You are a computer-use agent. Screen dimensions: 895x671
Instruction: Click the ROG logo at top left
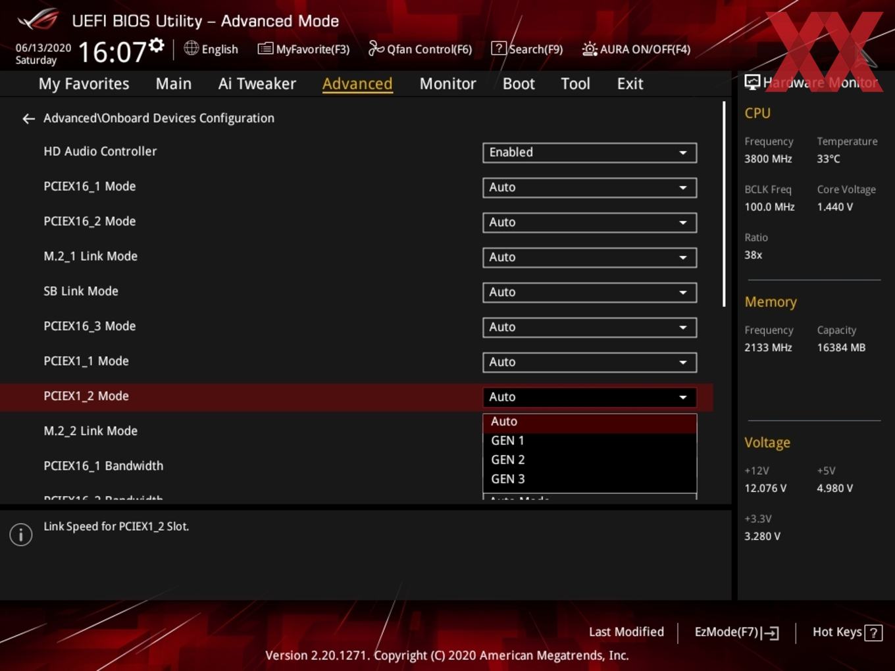(38, 20)
